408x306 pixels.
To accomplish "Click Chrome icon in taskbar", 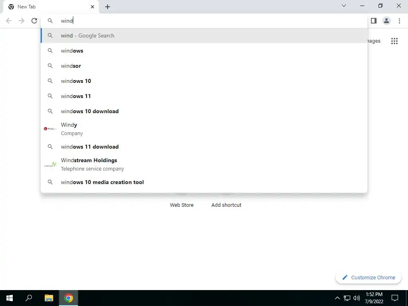I will click(x=69, y=298).
